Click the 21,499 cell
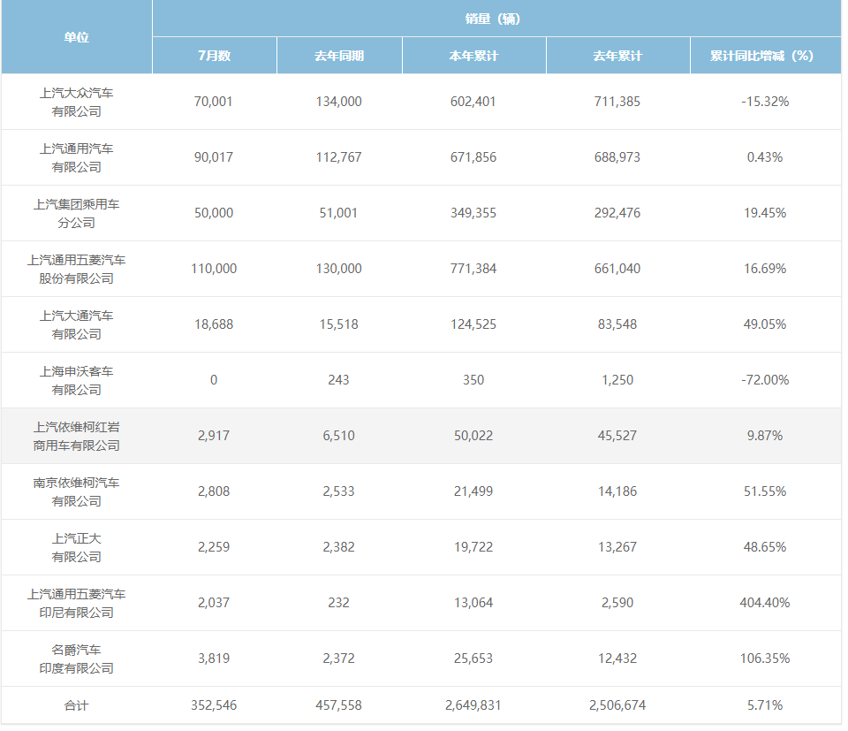This screenshot has height=731, width=848. [x=473, y=491]
